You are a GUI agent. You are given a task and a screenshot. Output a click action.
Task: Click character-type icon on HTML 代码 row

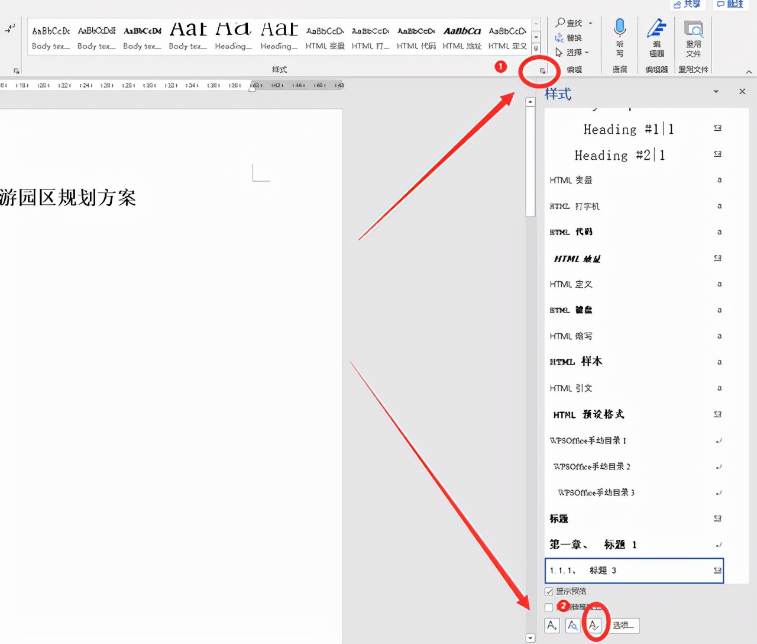point(719,232)
